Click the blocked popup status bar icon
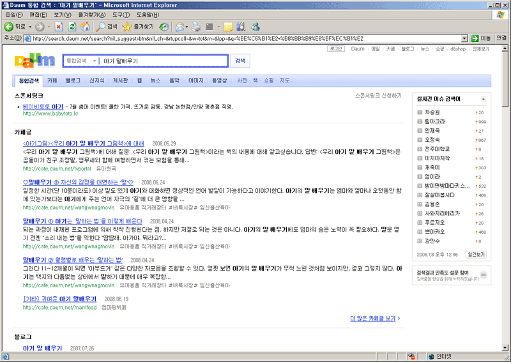The image size is (511, 362). tap(411, 356)
